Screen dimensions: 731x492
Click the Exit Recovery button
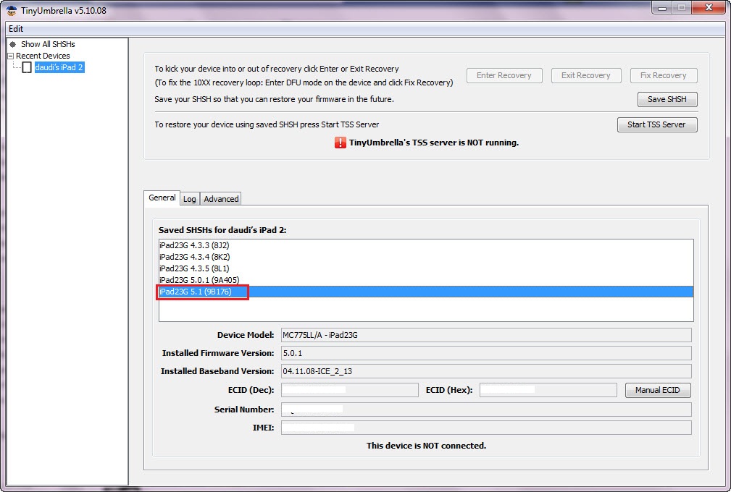pyautogui.click(x=585, y=75)
